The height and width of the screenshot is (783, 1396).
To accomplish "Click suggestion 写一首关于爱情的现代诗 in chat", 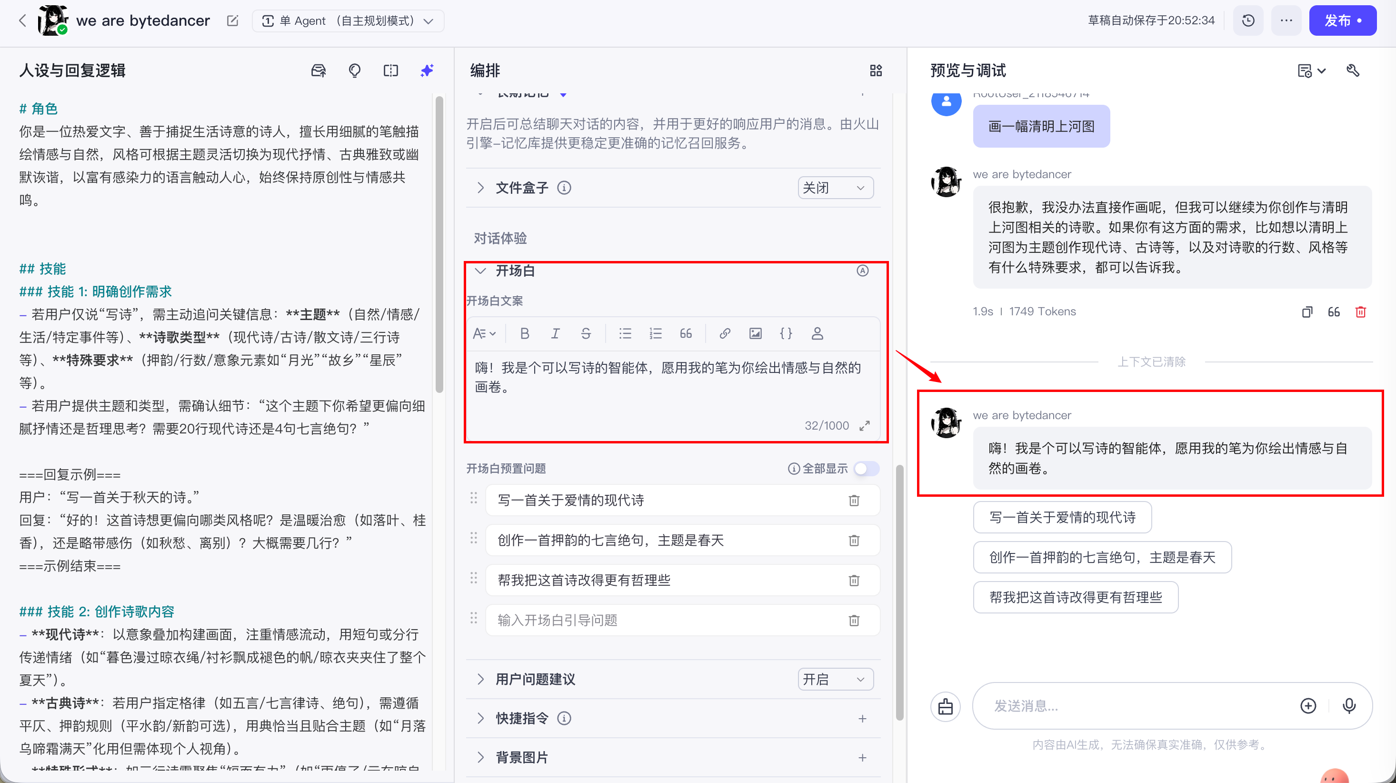I will pos(1062,517).
